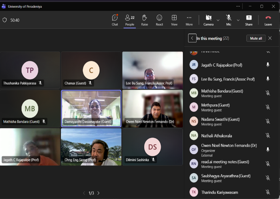Go back from In this meeting list

coord(192,38)
